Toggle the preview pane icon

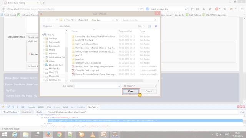coord(149,26)
